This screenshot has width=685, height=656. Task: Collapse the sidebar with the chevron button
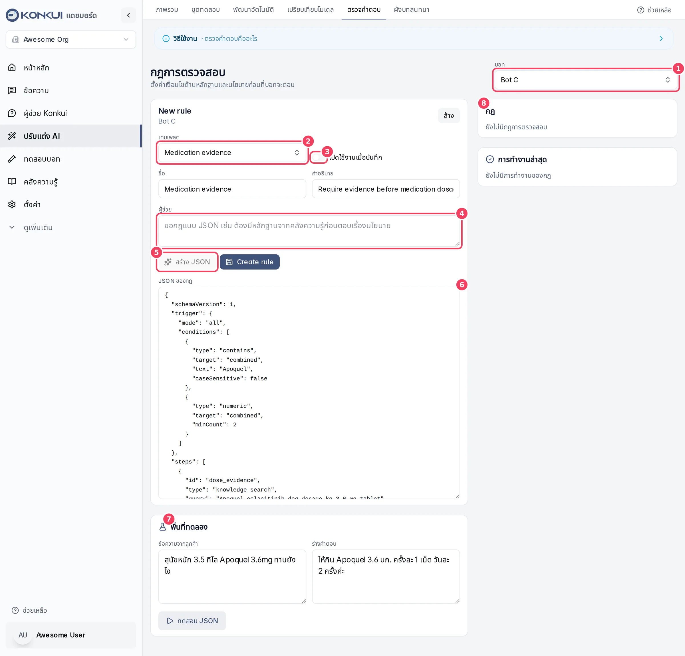128,15
